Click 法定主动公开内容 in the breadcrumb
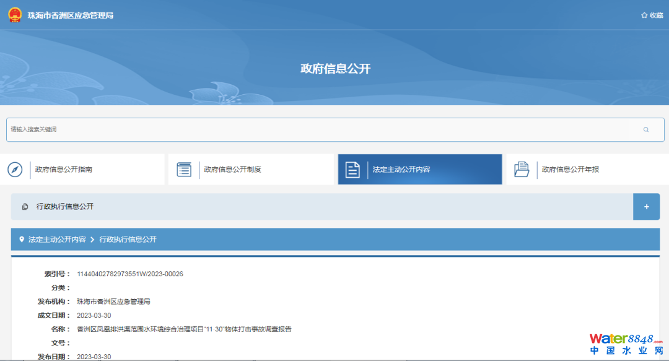Viewport: 669px width, 361px height. 57,239
